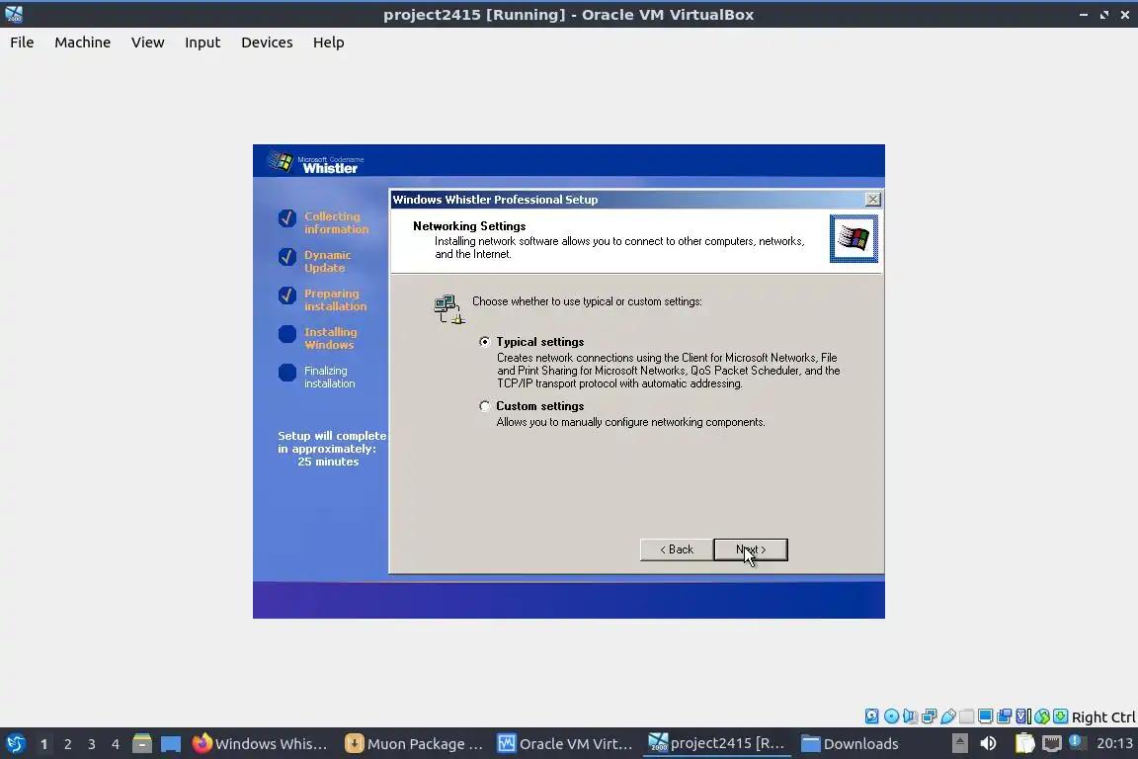The height and width of the screenshot is (759, 1138).
Task: Open the file manager launcher in taskbar
Action: 142,744
